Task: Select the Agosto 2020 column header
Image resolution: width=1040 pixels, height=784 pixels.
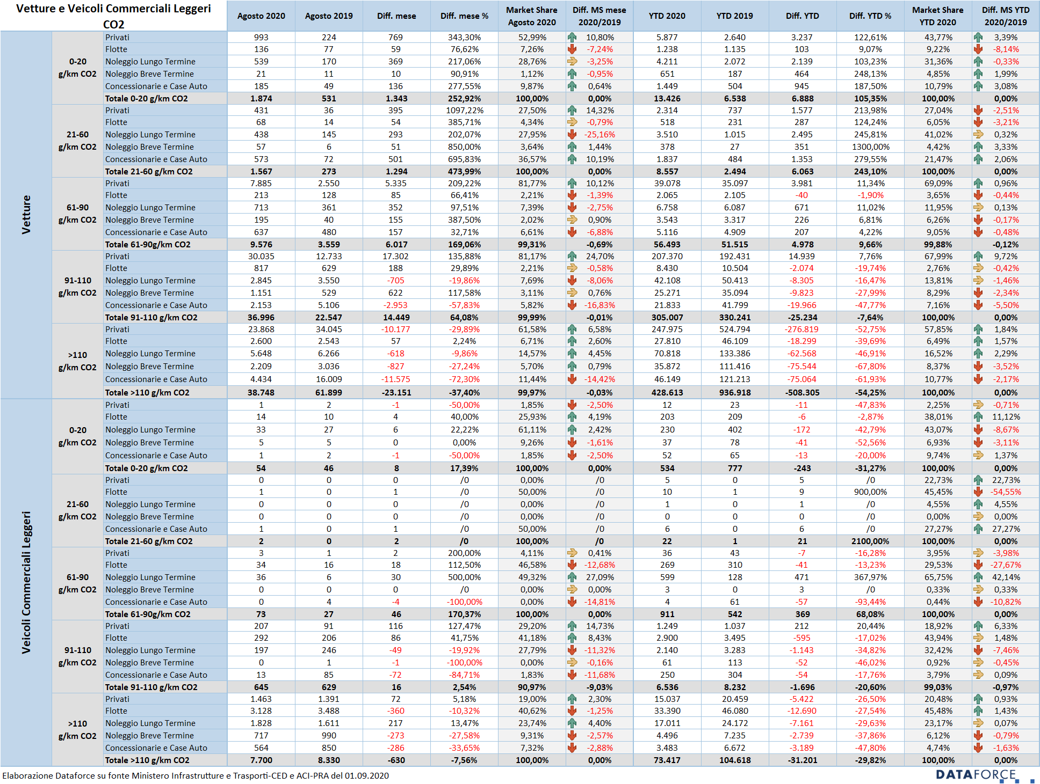Action: click(261, 16)
